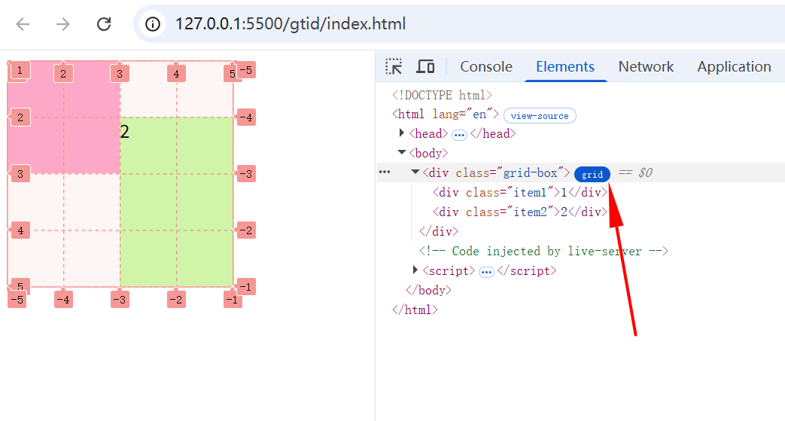Viewport: 785px width, 421px height.
Task: Select the div class item2 line
Action: [519, 212]
